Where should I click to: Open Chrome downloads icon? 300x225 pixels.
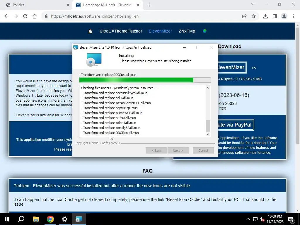[265, 16]
